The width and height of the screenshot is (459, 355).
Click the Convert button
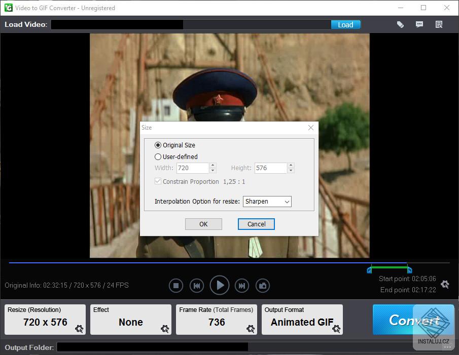413,320
